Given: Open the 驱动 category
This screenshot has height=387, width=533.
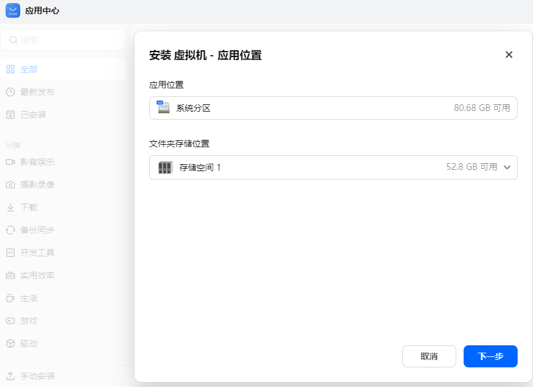Looking at the screenshot, I should click(28, 343).
